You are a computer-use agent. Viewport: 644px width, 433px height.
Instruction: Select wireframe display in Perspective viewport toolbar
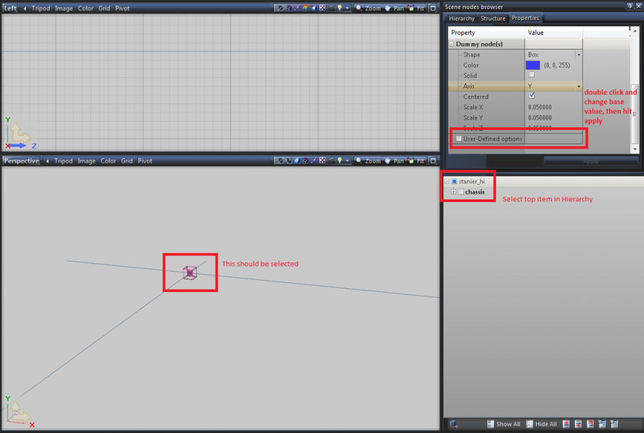coord(280,161)
